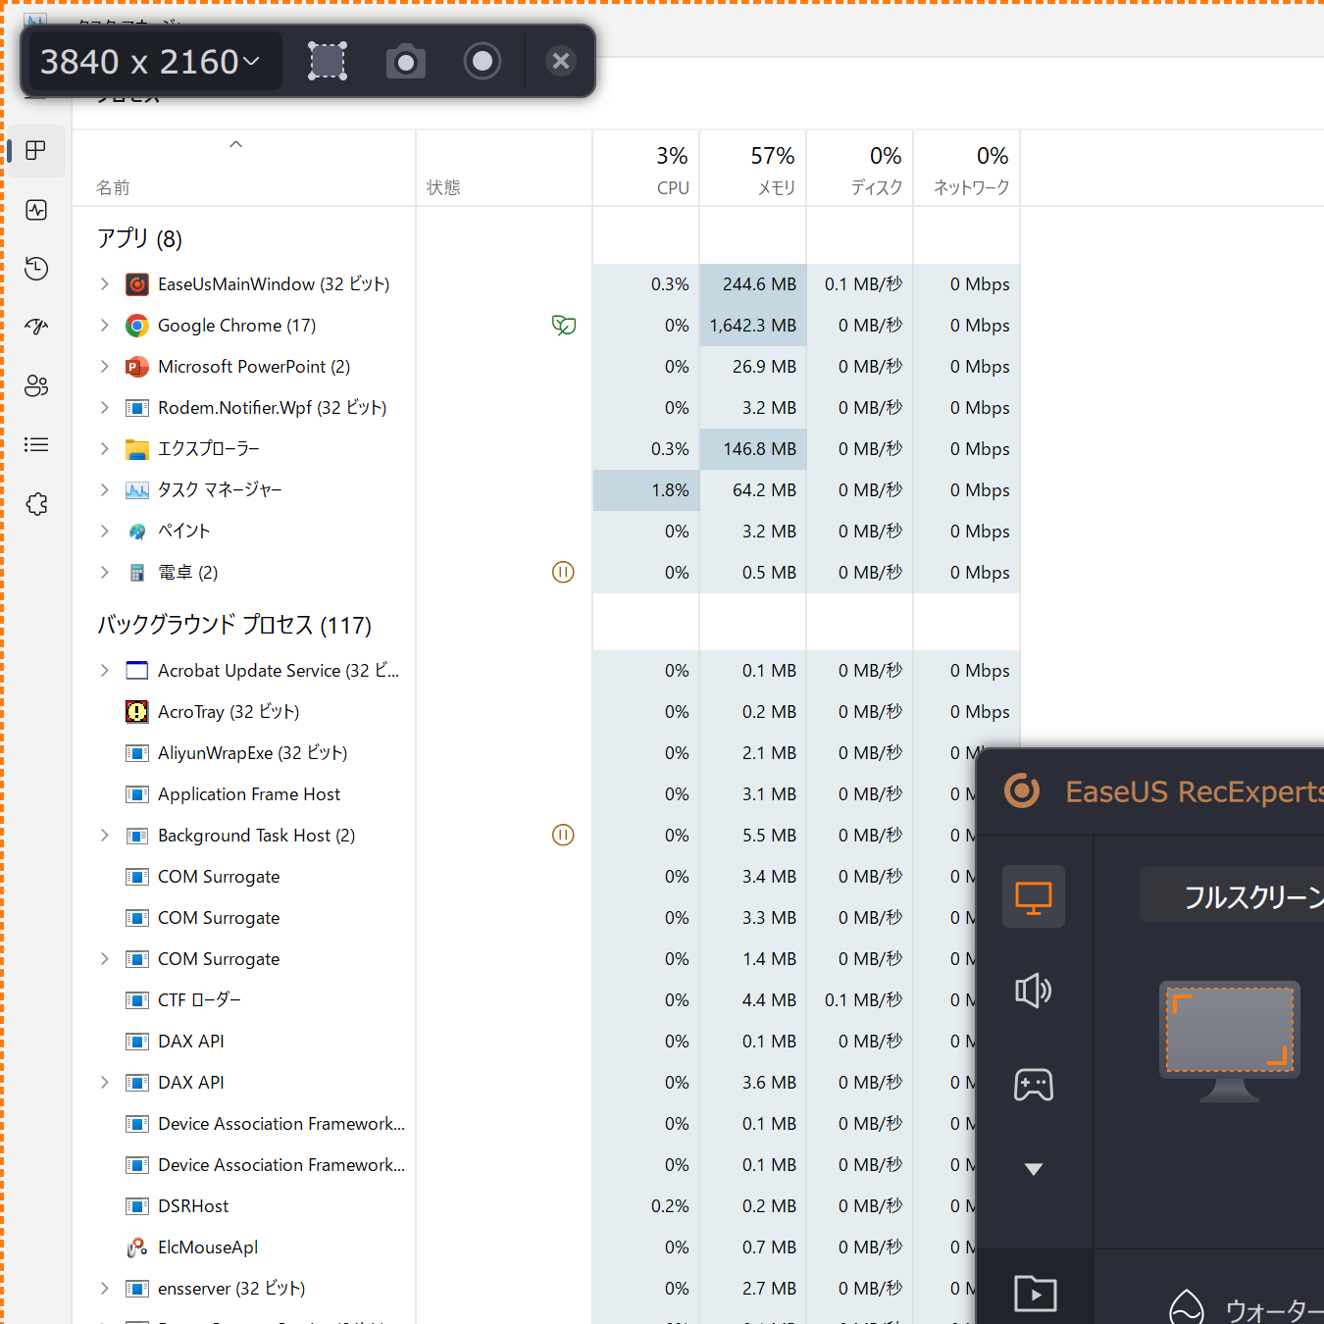Select the CTF ローダー process row

(525, 1000)
